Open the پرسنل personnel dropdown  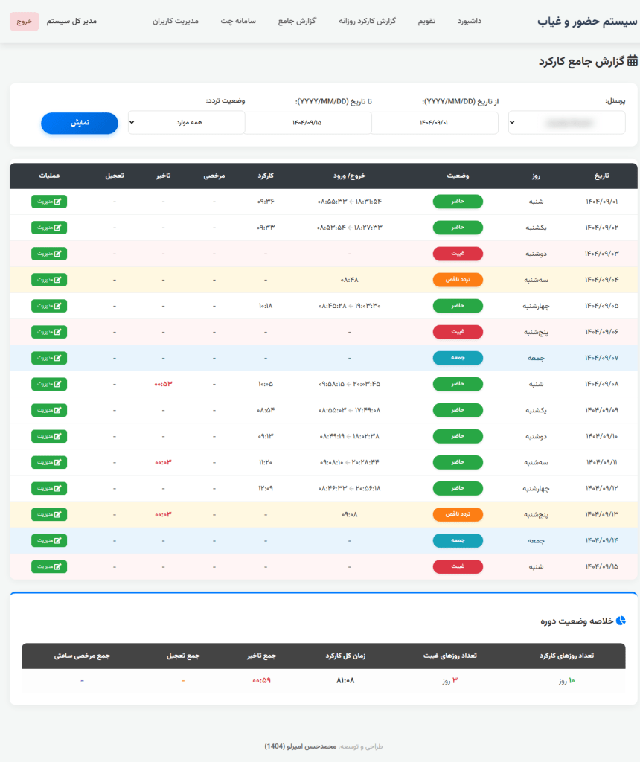[567, 123]
